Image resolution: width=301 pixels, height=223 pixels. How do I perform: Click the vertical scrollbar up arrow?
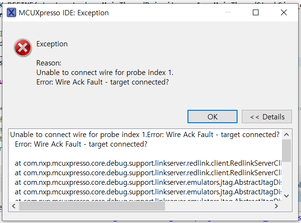[286, 134]
